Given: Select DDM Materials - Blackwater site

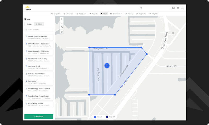Looking at the screenshot, I should [39, 45].
